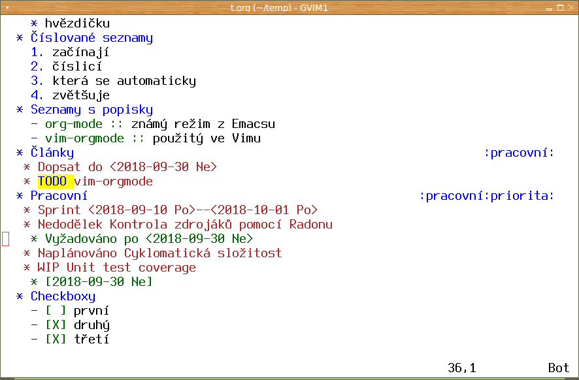Click the ':pracovní:priorita:' tags
Image resolution: width=579 pixels, height=380 pixels.
pyautogui.click(x=487, y=195)
